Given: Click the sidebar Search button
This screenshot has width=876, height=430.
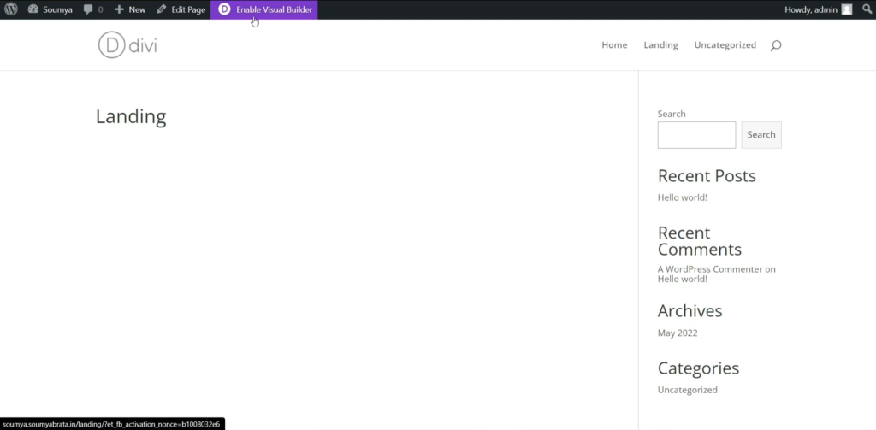Looking at the screenshot, I should [761, 135].
